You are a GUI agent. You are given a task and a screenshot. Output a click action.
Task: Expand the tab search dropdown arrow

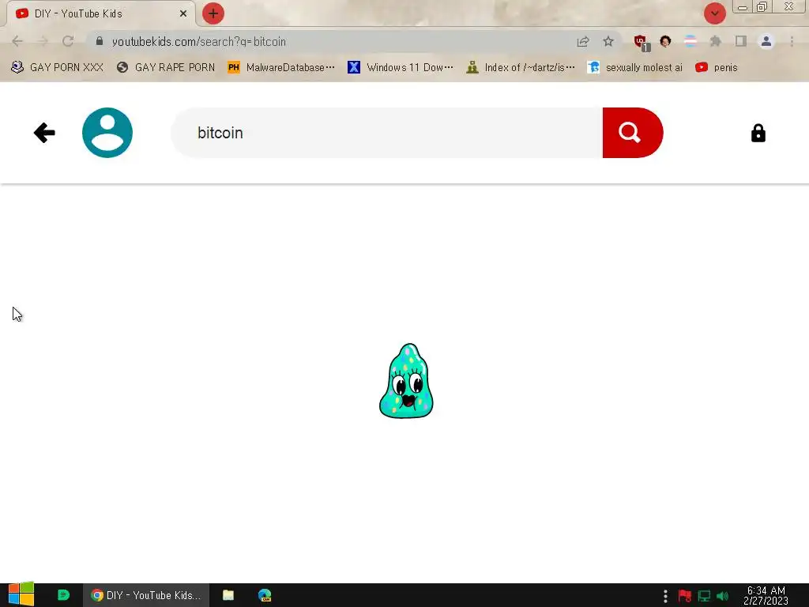[x=714, y=13]
